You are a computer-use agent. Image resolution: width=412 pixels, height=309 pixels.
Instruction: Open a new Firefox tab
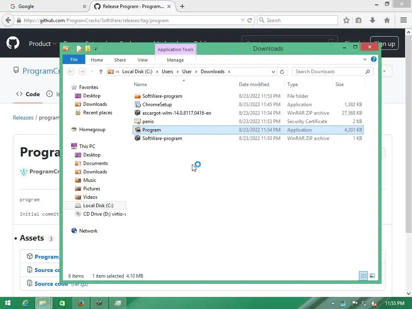pos(182,6)
